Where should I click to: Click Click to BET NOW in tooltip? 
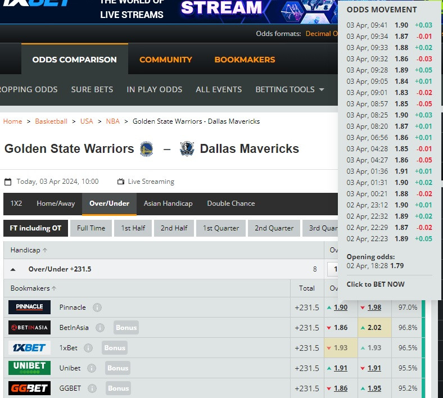[376, 284]
